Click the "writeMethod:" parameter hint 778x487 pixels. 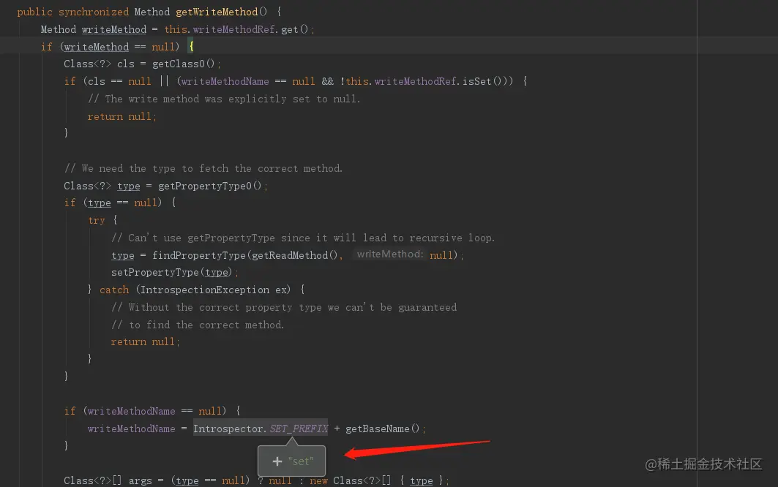(x=390, y=254)
